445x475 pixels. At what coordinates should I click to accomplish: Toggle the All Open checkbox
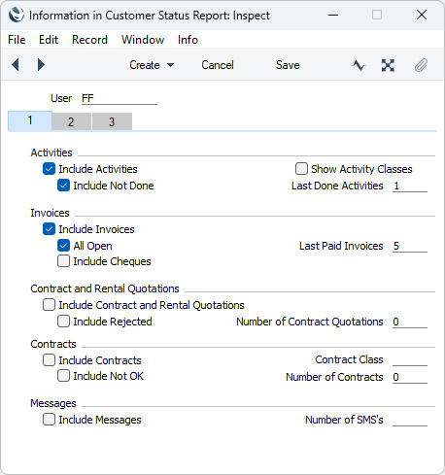[63, 246]
